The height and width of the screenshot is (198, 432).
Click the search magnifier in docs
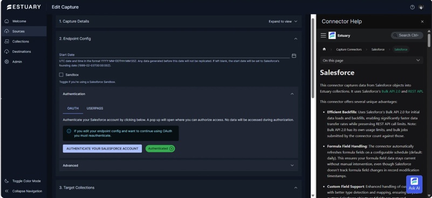395,35
